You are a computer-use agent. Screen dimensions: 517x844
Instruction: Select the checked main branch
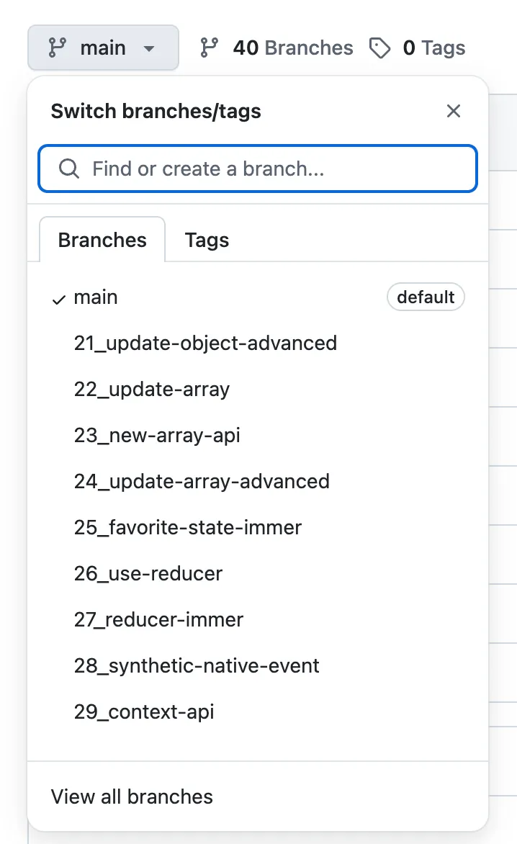(258, 297)
